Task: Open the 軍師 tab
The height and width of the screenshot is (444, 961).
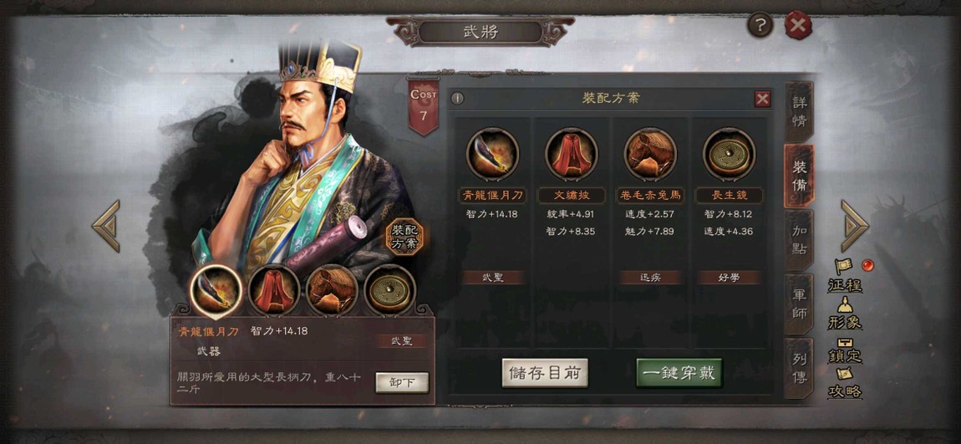Action: pyautogui.click(x=799, y=305)
